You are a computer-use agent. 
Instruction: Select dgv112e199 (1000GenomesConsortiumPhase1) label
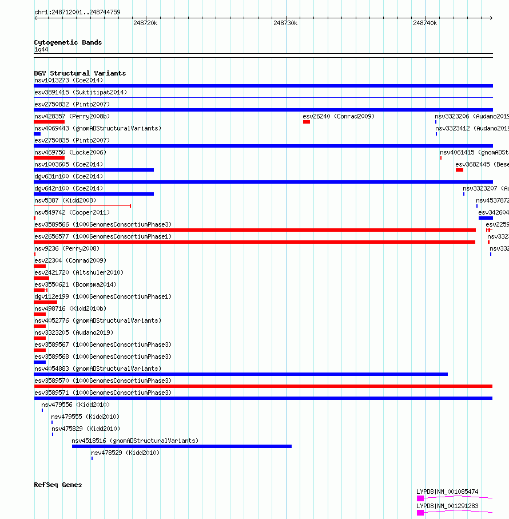click(103, 296)
